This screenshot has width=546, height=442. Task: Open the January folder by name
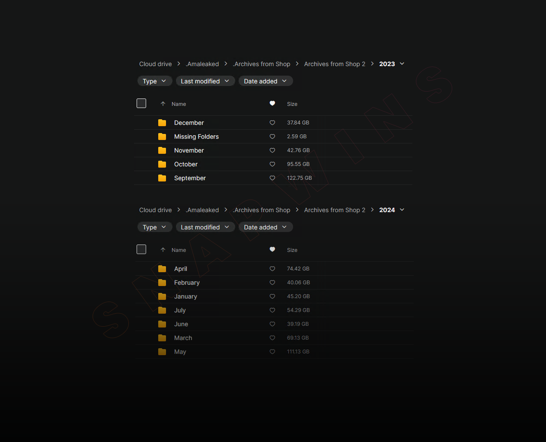coord(185,296)
